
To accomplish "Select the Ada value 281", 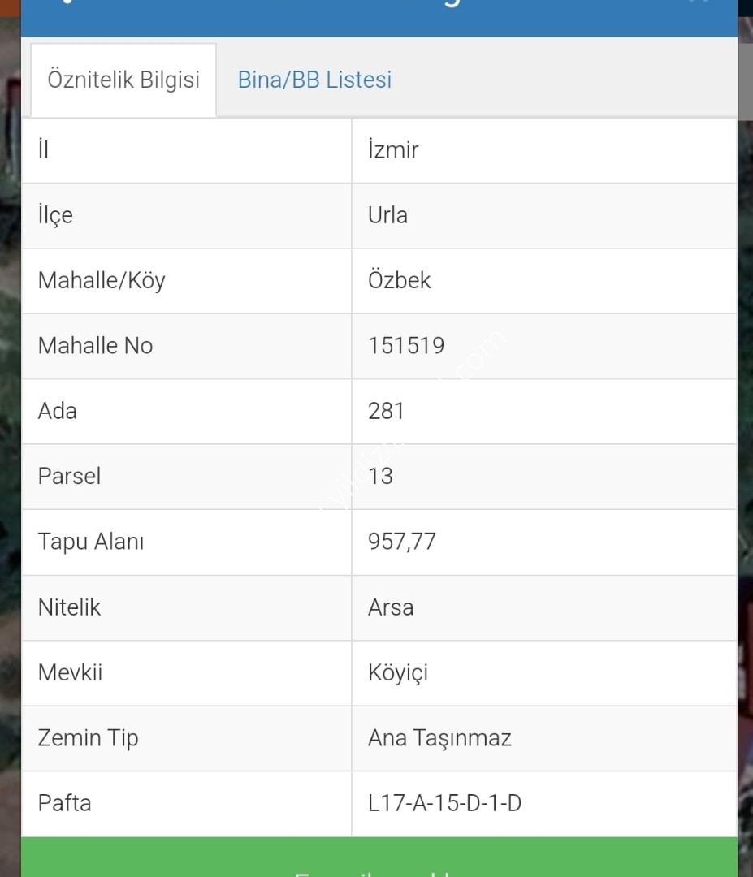I will pos(386,411).
